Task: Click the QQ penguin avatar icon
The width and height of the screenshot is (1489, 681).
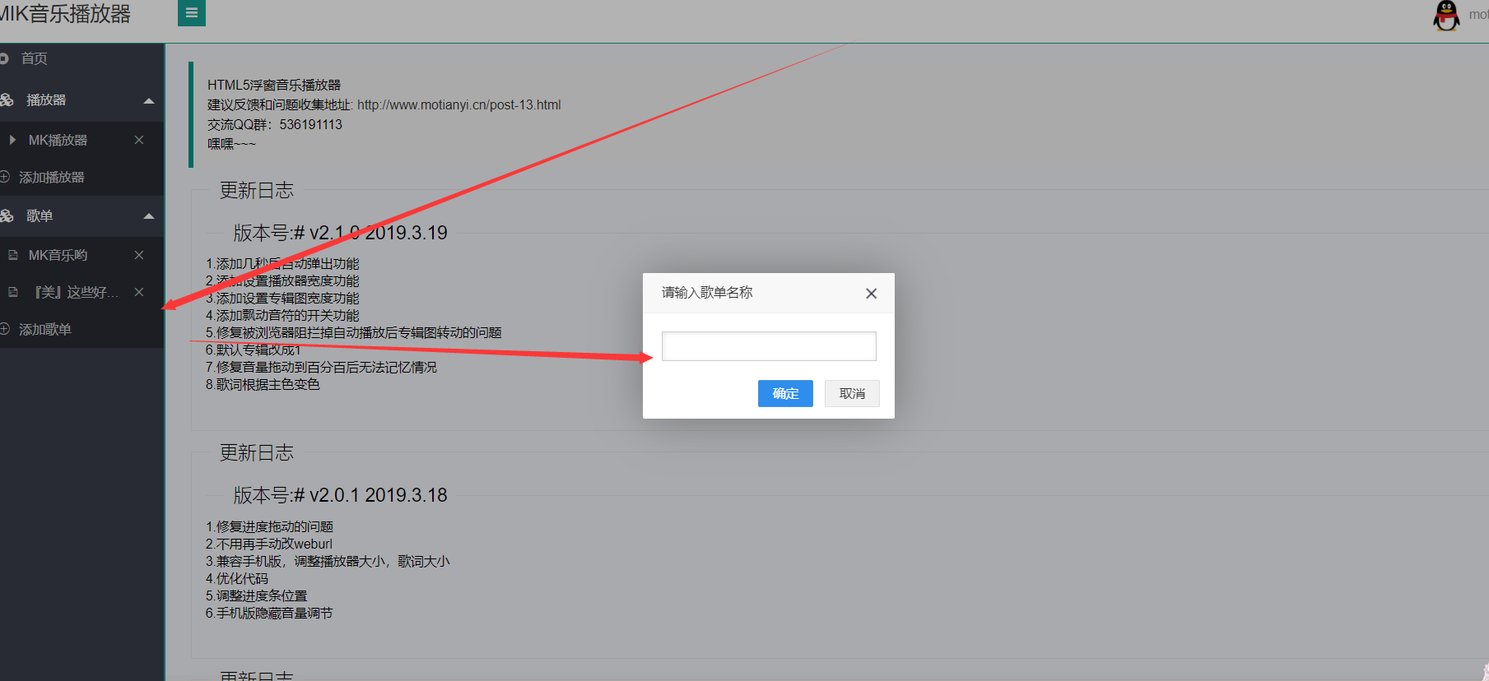Action: (x=1446, y=16)
